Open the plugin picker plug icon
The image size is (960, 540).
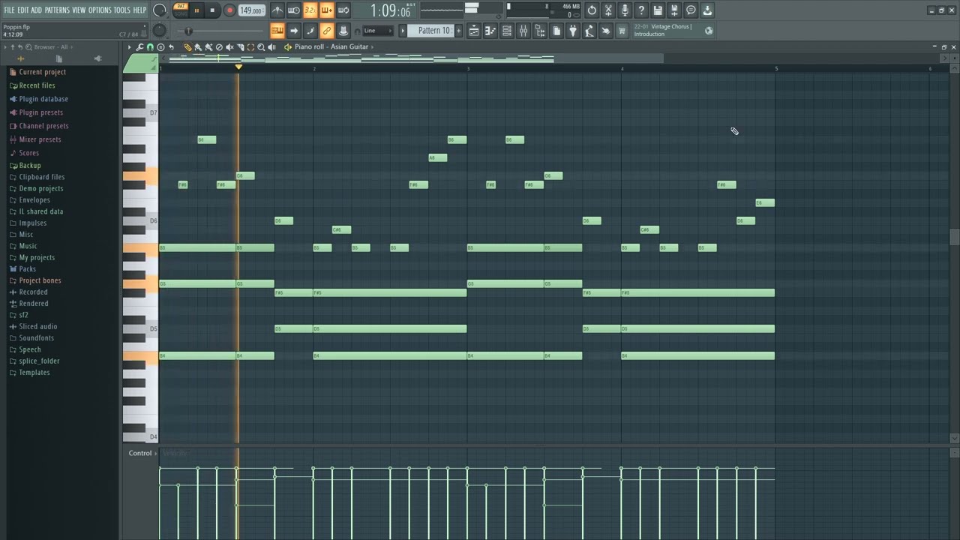coord(572,31)
